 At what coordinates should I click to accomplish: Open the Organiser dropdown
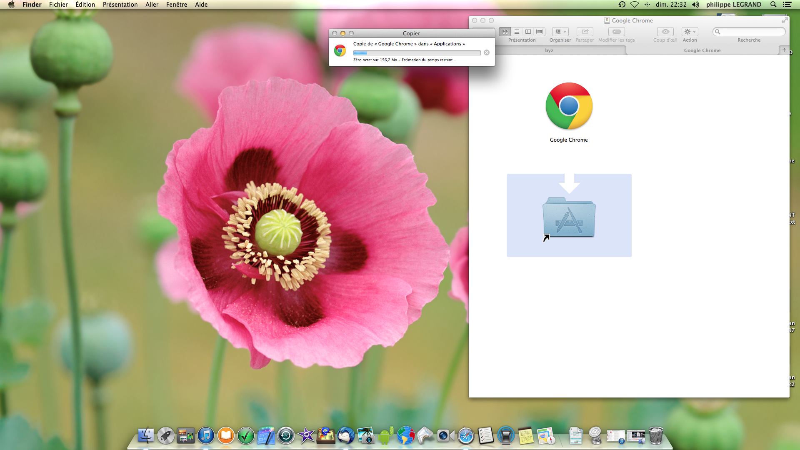point(560,32)
